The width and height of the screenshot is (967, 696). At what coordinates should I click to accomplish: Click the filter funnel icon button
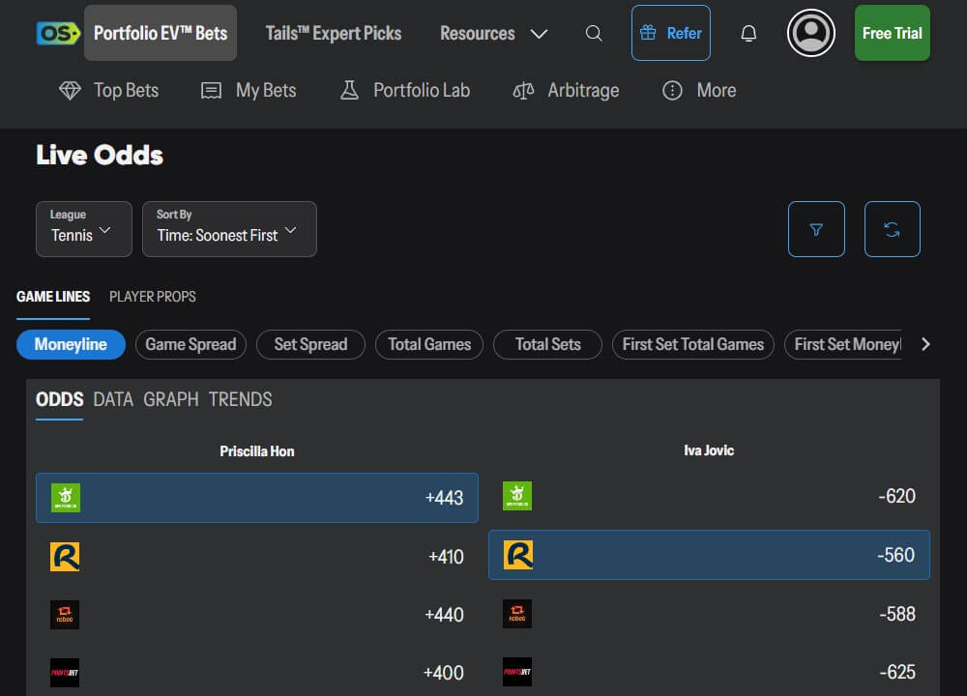[816, 229]
